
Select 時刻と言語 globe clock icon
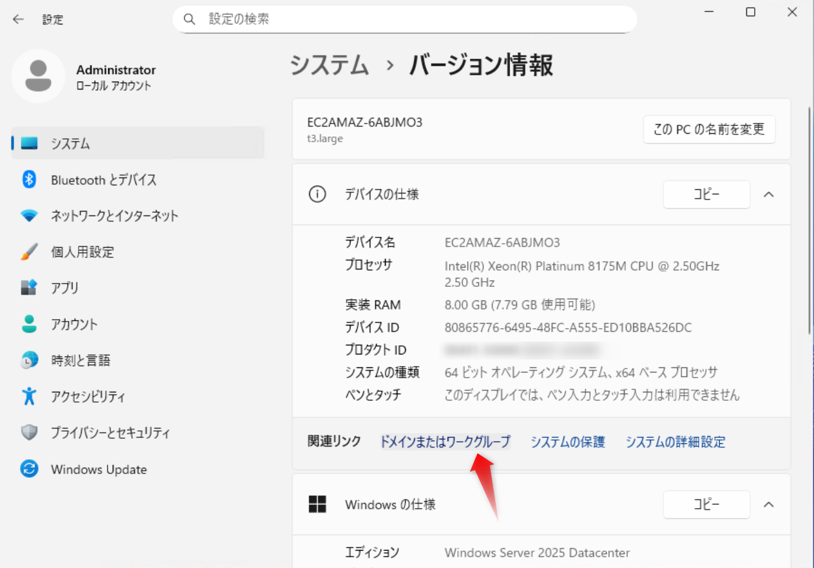point(29,360)
